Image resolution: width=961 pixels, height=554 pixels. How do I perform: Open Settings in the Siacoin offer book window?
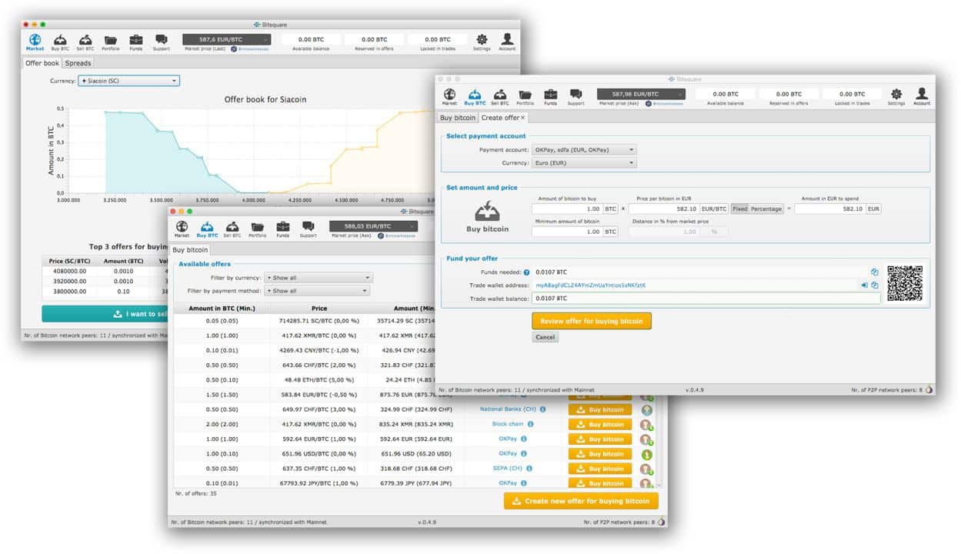[x=482, y=42]
